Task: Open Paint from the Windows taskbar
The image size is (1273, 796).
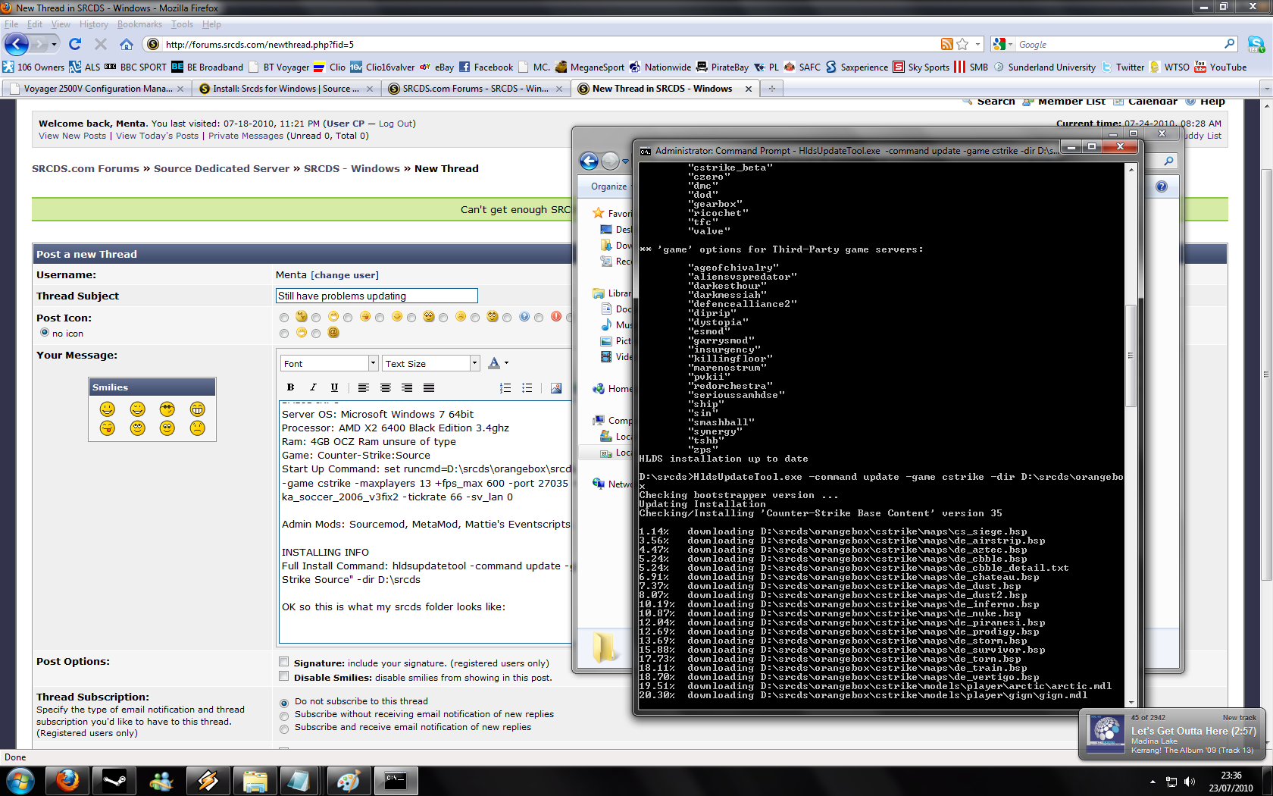Action: click(x=349, y=781)
